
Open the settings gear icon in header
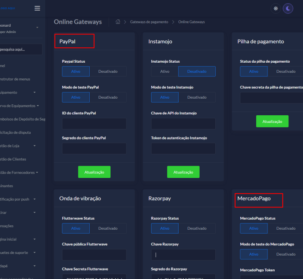coord(276,8)
